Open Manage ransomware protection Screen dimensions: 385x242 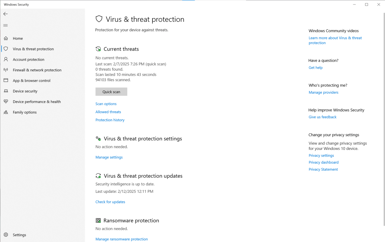point(122,239)
